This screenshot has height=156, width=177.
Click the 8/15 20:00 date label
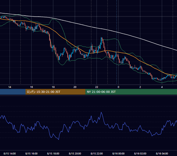(75, 153)
